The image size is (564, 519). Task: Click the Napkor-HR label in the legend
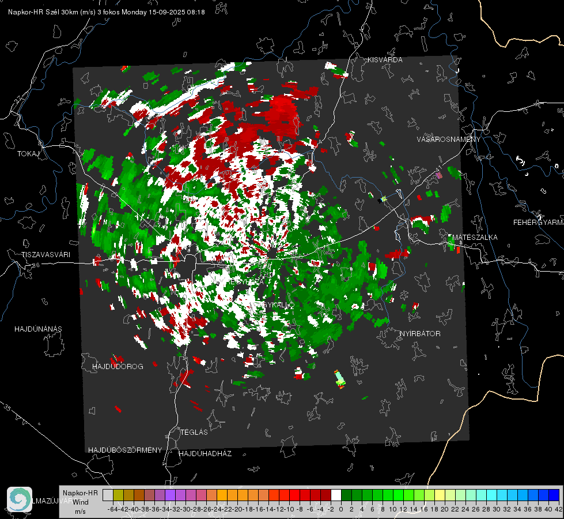coord(80,493)
